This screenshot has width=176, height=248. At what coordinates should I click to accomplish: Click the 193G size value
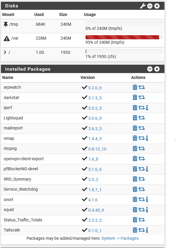(x=66, y=52)
